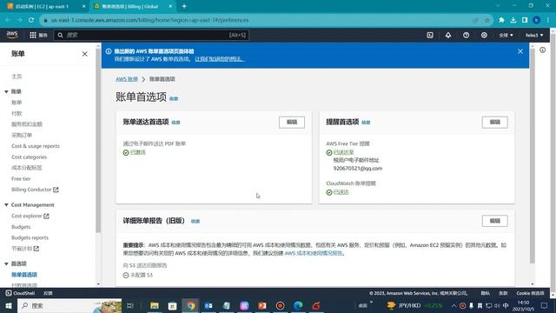Image resolution: width=556 pixels, height=313 pixels.
Task: Open AWS 成本和使用情况报告 link
Action: (x=314, y=253)
